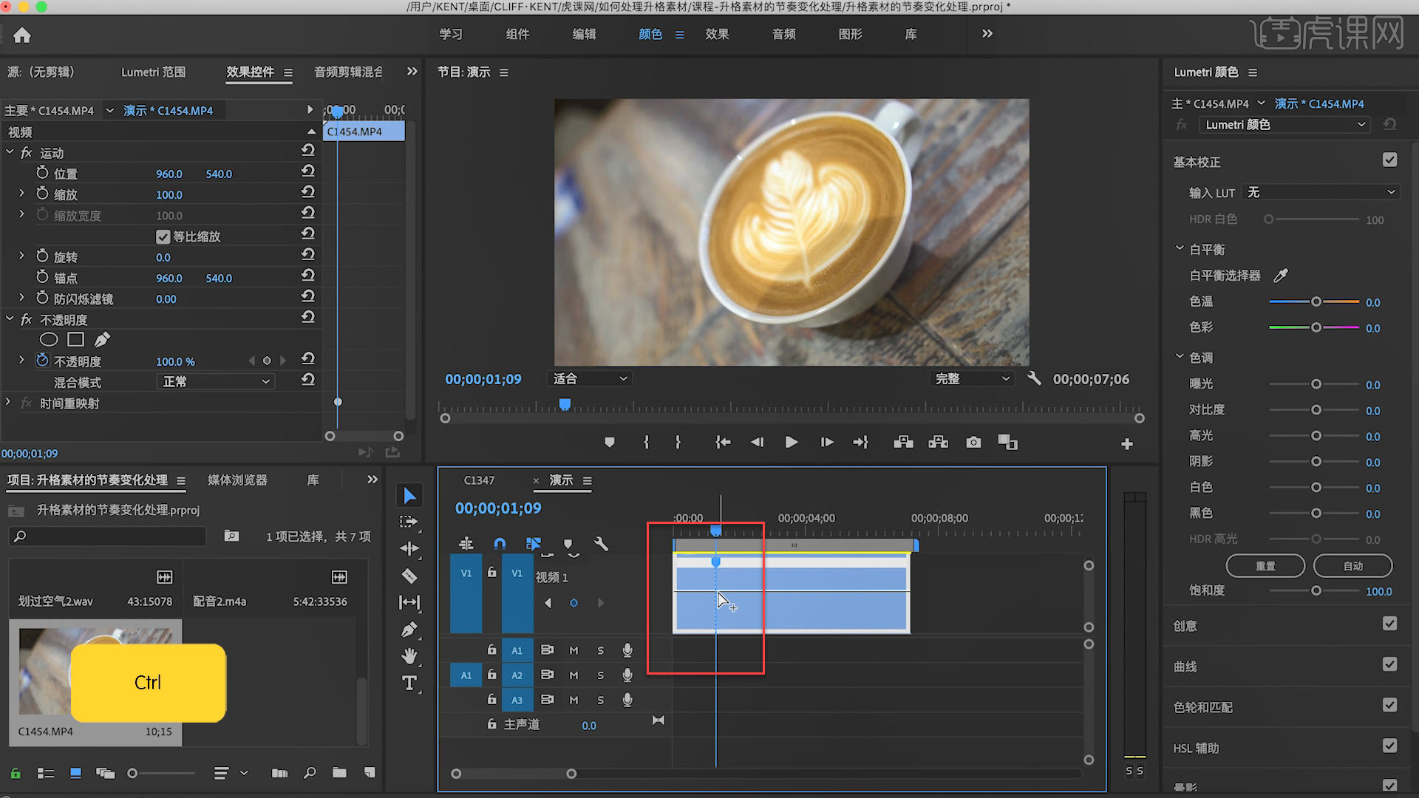This screenshot has width=1419, height=798.
Task: Toggle Basic Correction checkbox
Action: [1389, 160]
